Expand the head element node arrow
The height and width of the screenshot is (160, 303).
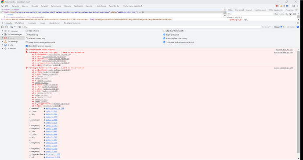tap(3, 10)
